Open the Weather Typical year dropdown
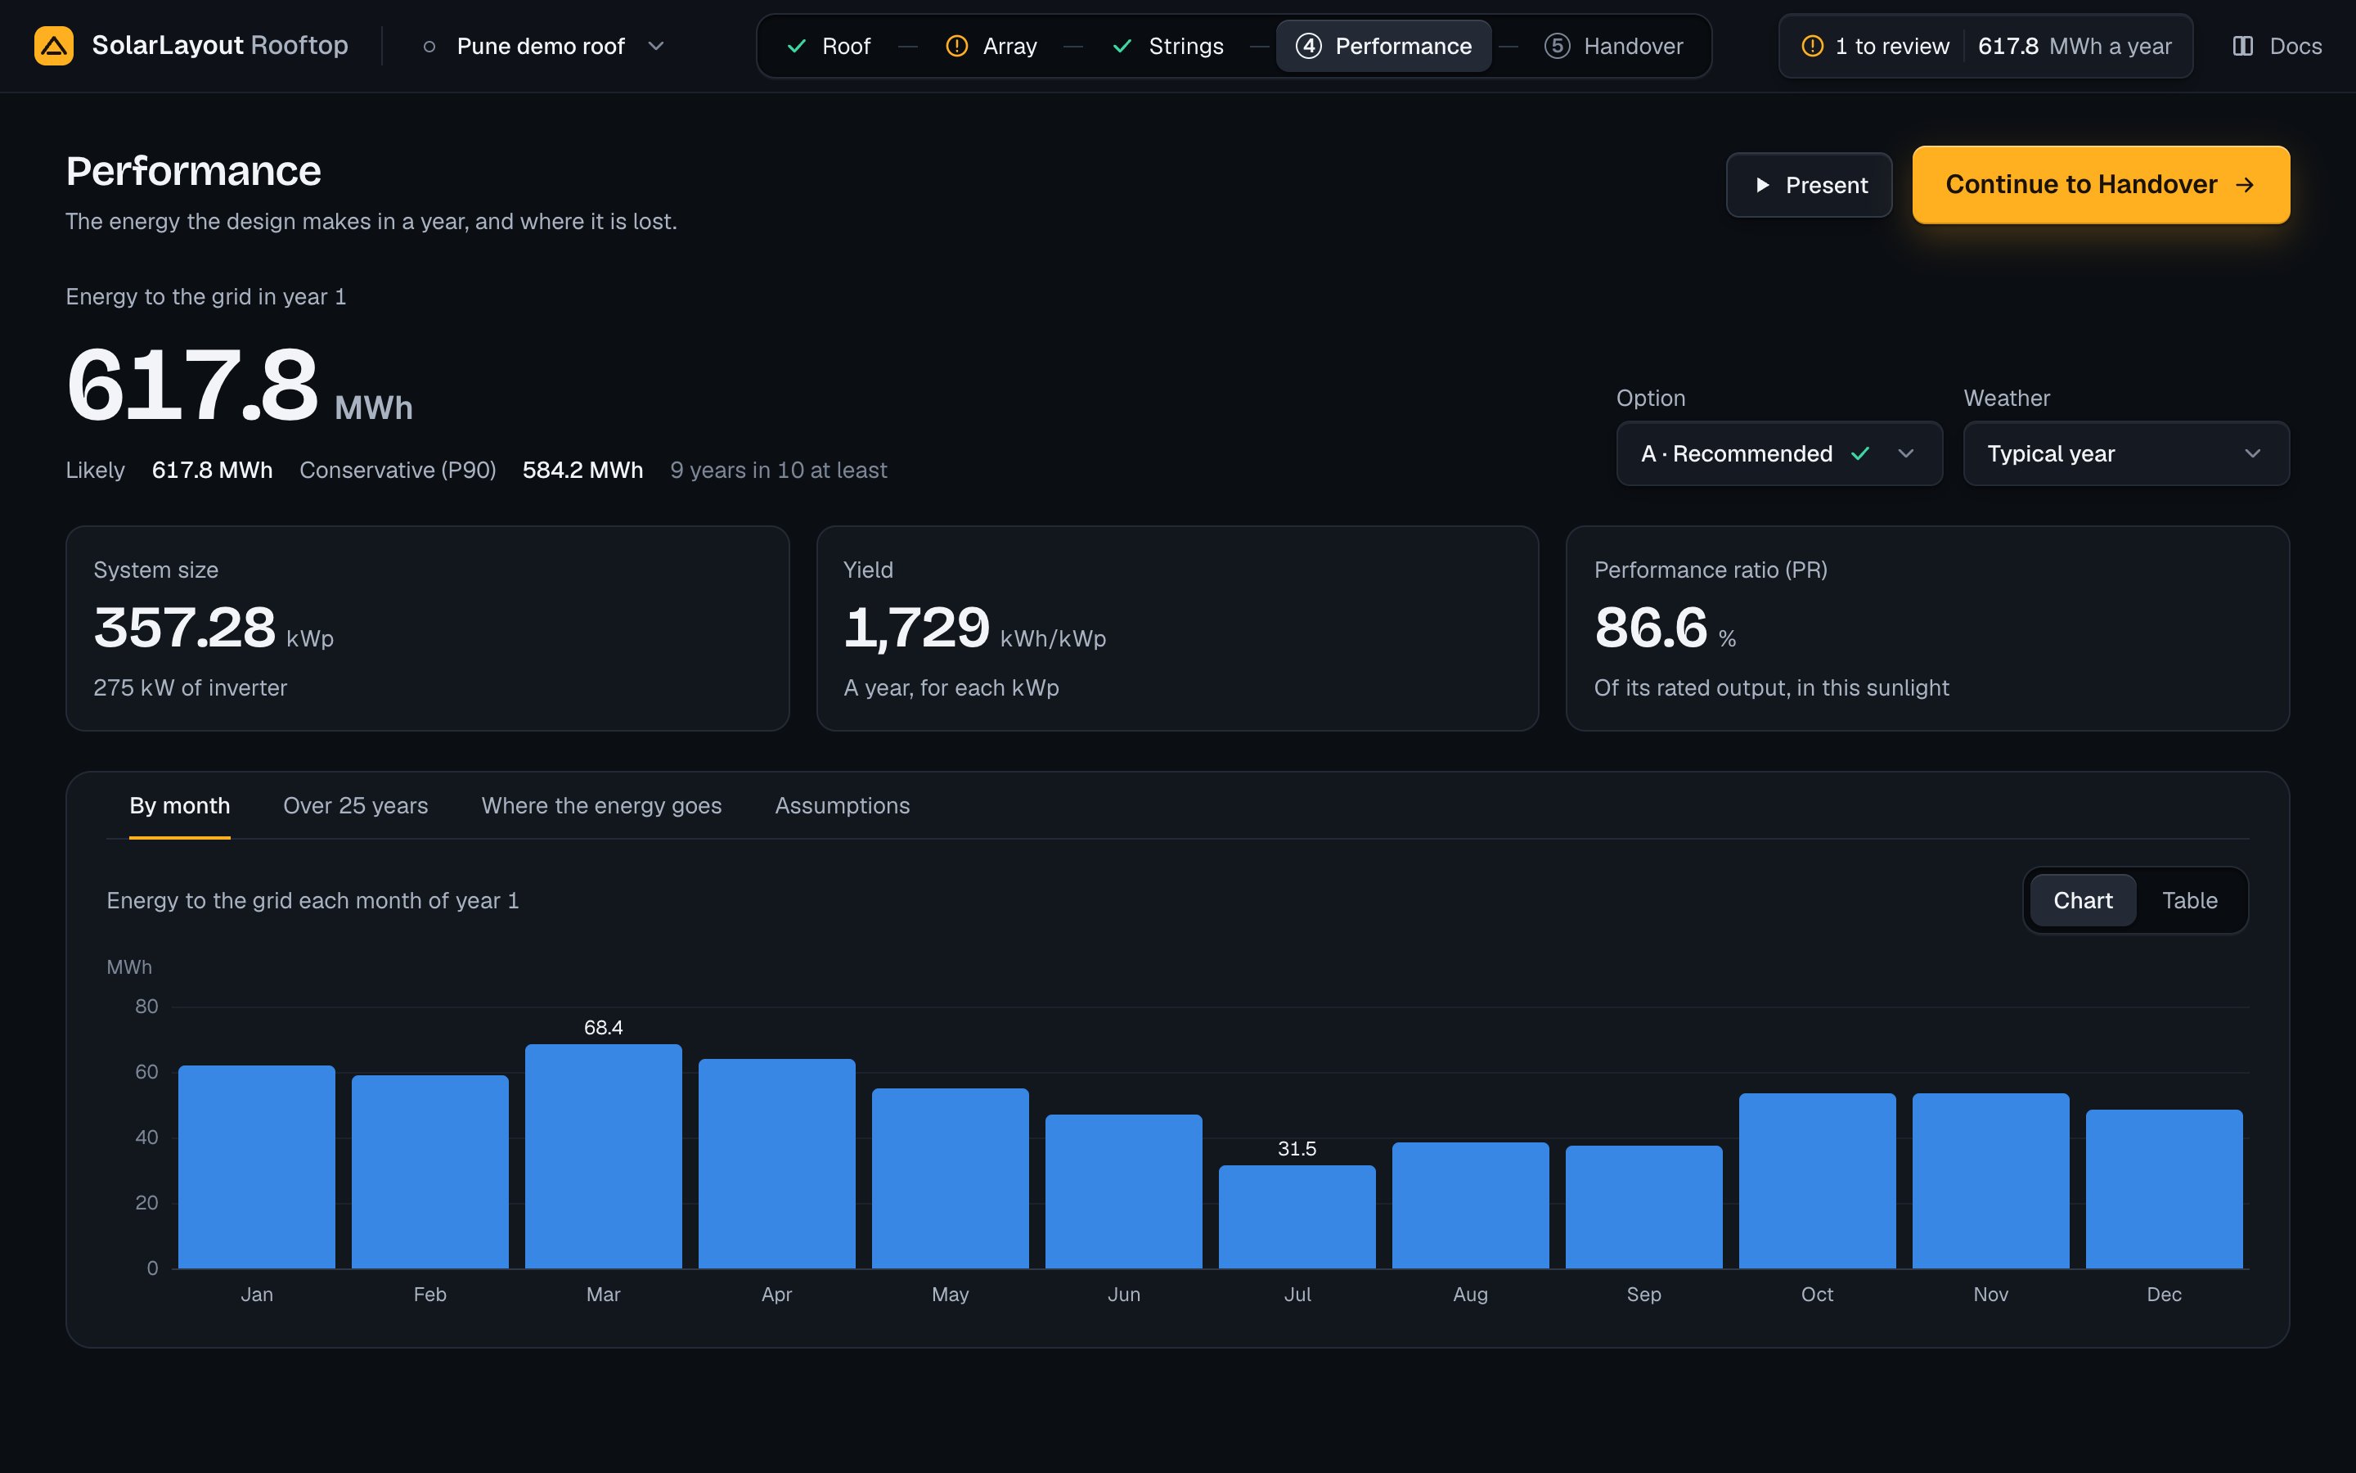This screenshot has width=2356, height=1473. [x=2126, y=454]
